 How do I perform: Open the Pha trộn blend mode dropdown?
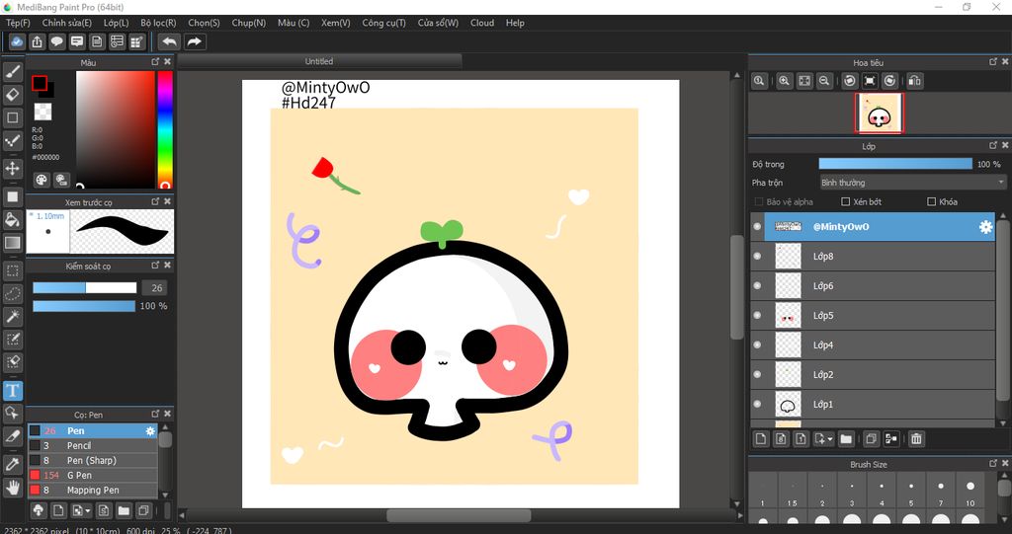coord(912,183)
